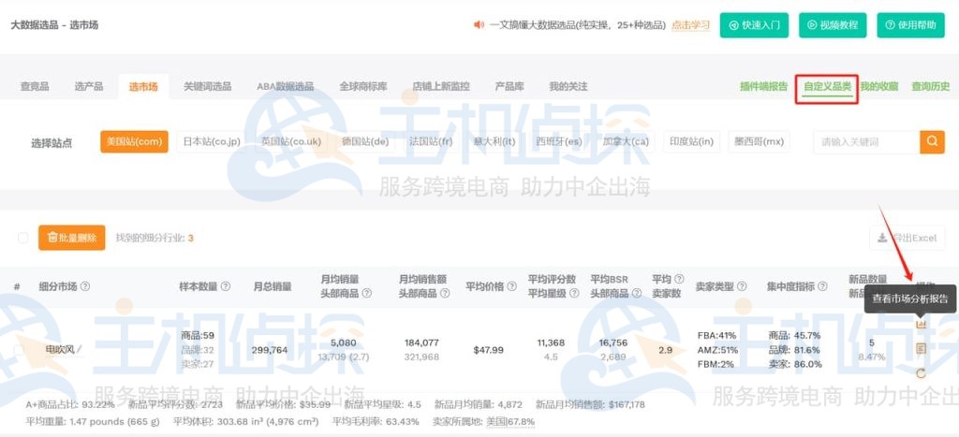Open 自定义品类 link
959x437 pixels.
coord(828,87)
